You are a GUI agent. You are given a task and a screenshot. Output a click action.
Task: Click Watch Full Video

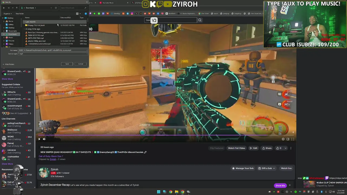236,148
